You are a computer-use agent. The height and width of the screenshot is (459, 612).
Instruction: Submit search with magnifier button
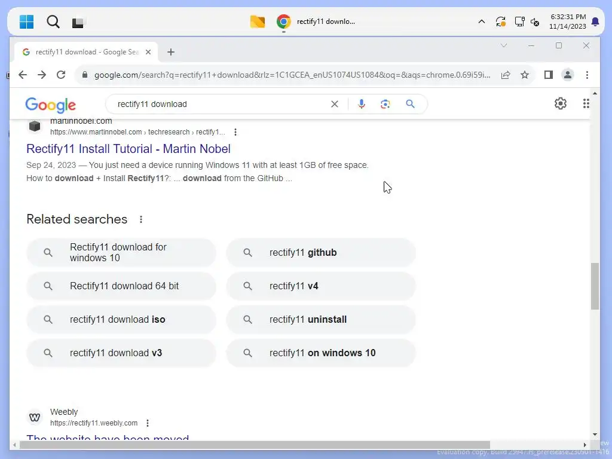[410, 104]
